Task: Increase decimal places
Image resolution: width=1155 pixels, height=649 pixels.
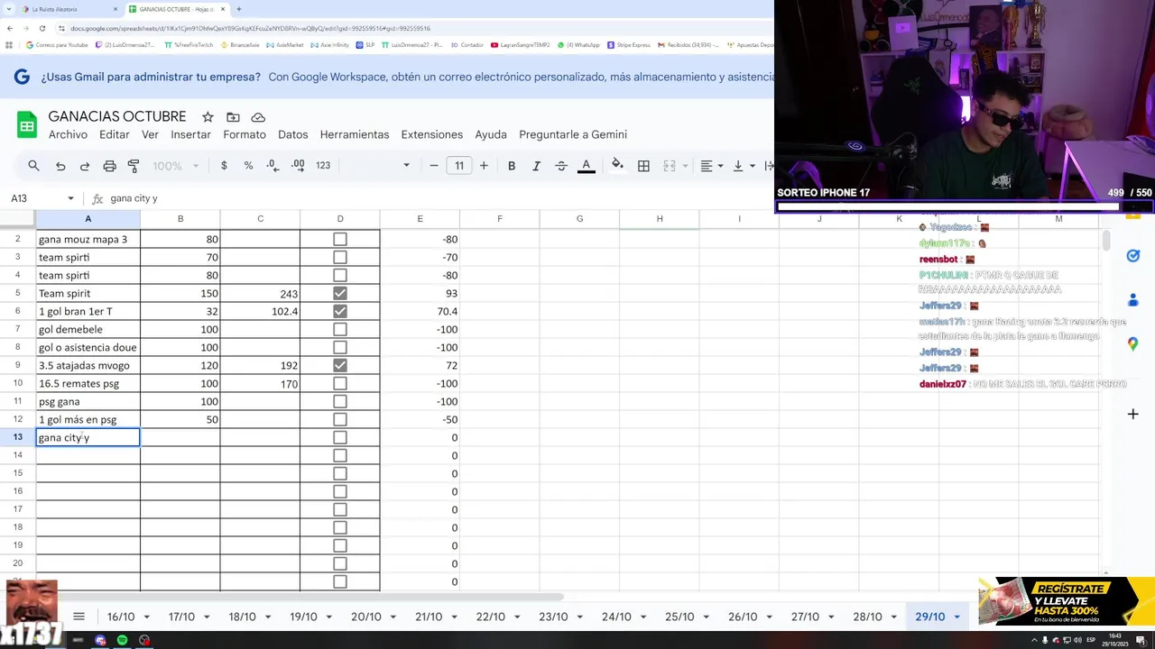Action: point(298,166)
